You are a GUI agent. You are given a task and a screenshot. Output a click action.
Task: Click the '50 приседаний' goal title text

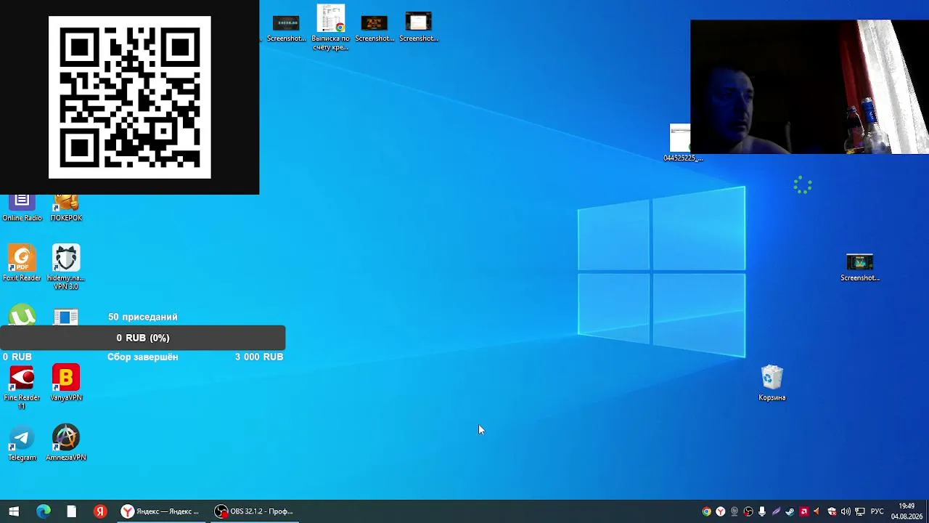[143, 317]
